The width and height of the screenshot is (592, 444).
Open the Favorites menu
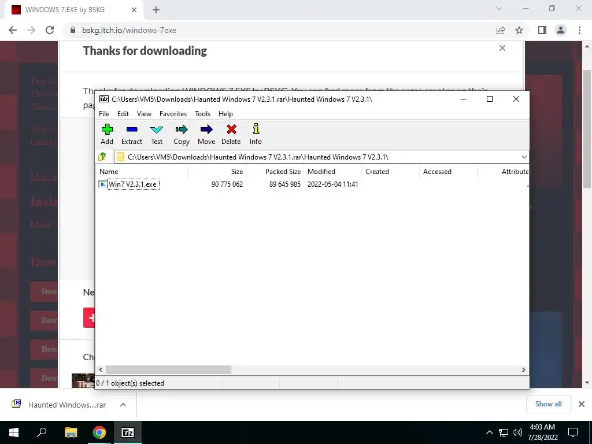click(173, 114)
